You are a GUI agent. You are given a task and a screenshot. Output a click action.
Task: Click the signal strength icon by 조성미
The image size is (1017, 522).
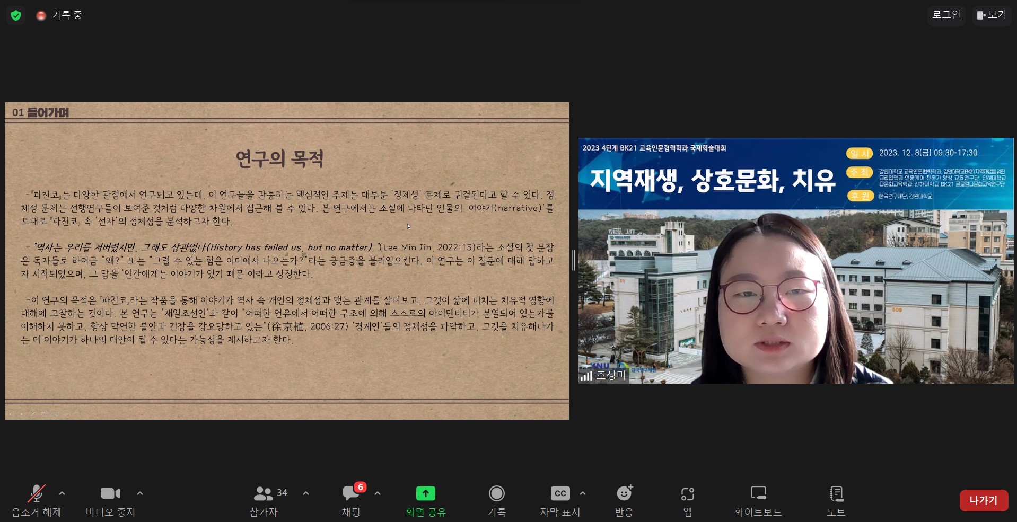point(586,376)
